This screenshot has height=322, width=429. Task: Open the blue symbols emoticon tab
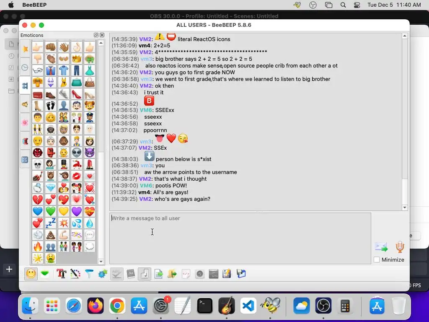[25, 160]
